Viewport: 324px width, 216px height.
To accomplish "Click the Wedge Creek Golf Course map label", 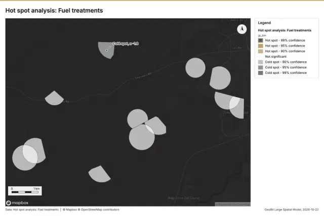I will coord(184,198).
